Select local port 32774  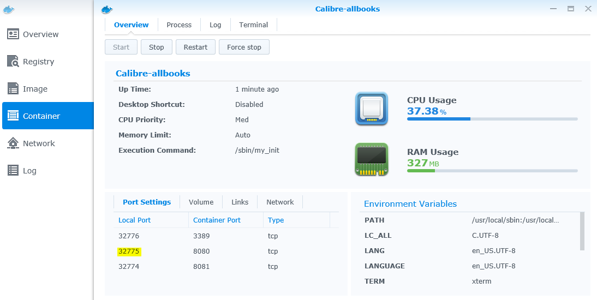coord(129,267)
